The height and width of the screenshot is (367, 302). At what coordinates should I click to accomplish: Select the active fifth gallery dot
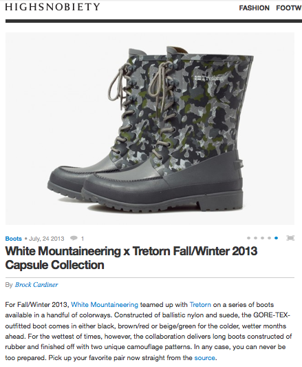277,238
